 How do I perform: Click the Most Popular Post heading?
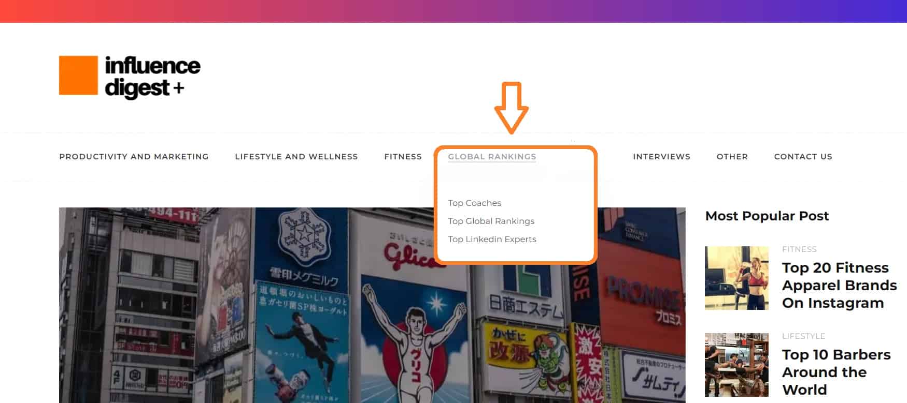767,216
